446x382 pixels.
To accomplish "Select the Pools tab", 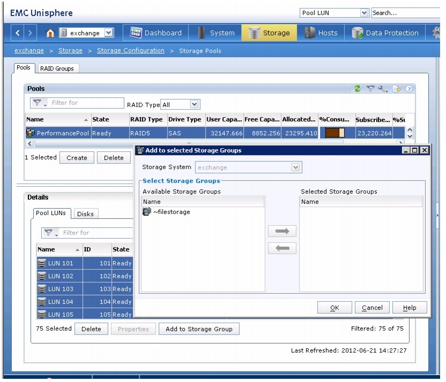I will click(x=24, y=67).
